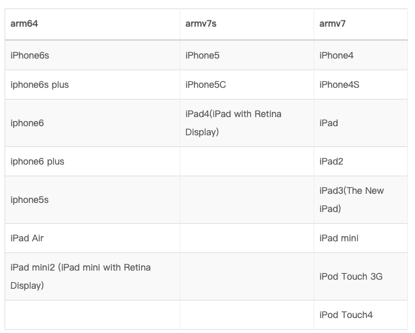Screen dimensions: 415x333
Task: Click the iPhone5C cell
Action: [247, 85]
